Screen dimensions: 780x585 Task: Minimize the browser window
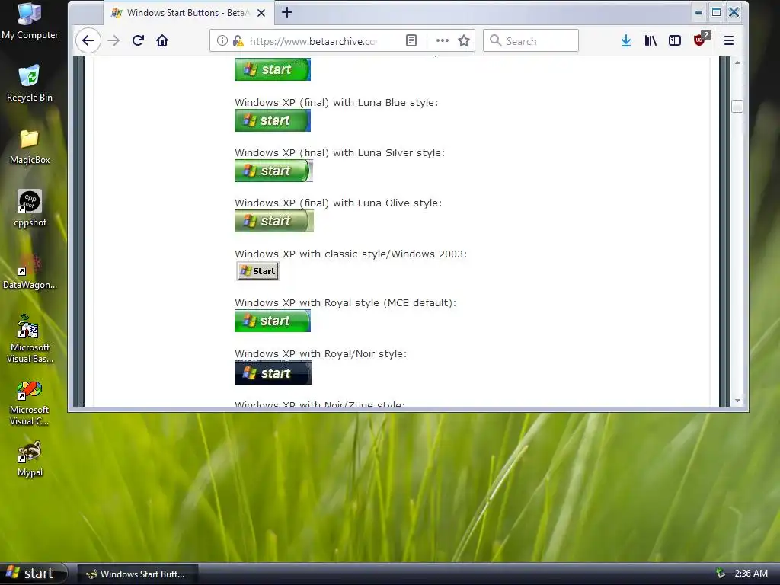click(699, 12)
